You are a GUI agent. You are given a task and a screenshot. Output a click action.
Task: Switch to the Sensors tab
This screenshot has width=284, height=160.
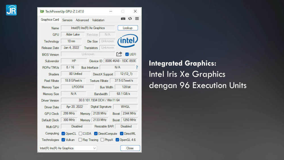pyautogui.click(x=67, y=20)
